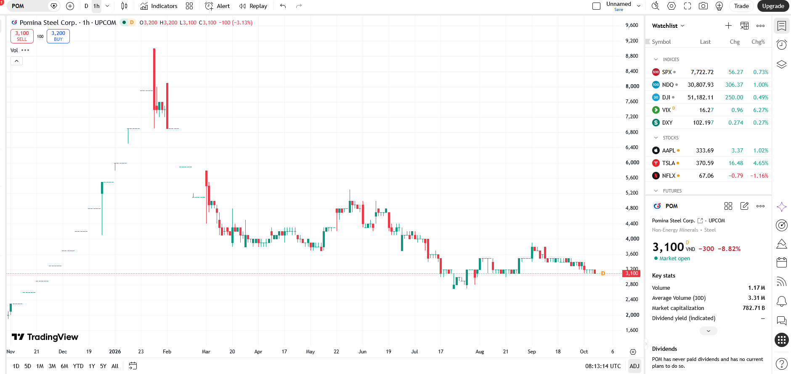Open the ideas lightbulb icon
The height and width of the screenshot is (374, 791).
point(719,6)
